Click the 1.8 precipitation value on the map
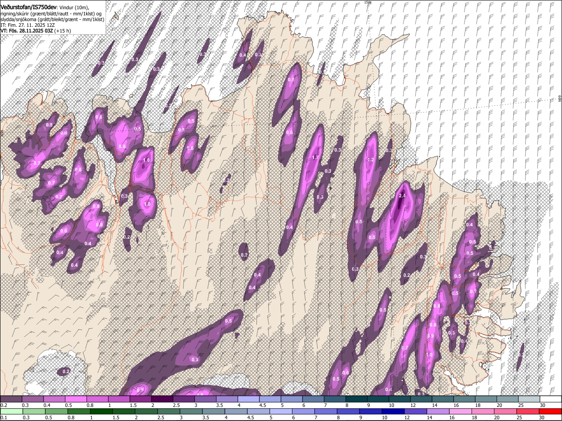This screenshot has height=421, width=562. point(147,160)
